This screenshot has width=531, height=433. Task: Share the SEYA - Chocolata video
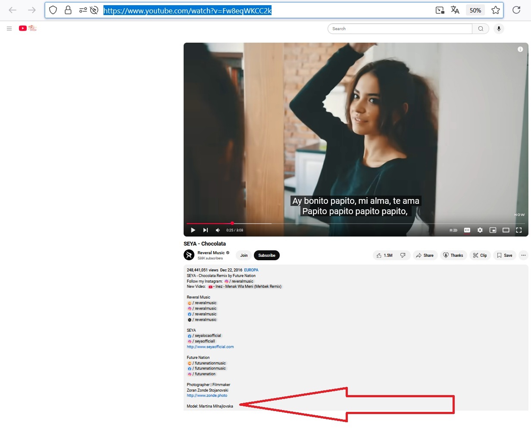pyautogui.click(x=425, y=255)
